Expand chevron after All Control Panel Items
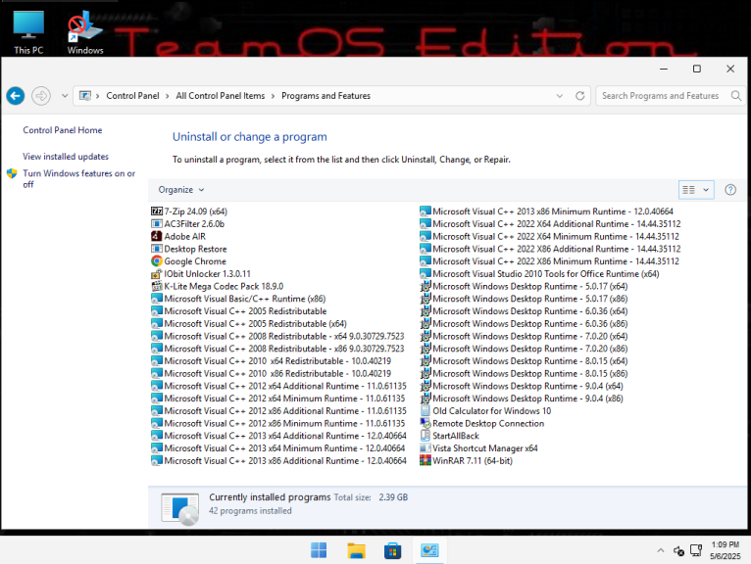The image size is (751, 564). pos(273,96)
